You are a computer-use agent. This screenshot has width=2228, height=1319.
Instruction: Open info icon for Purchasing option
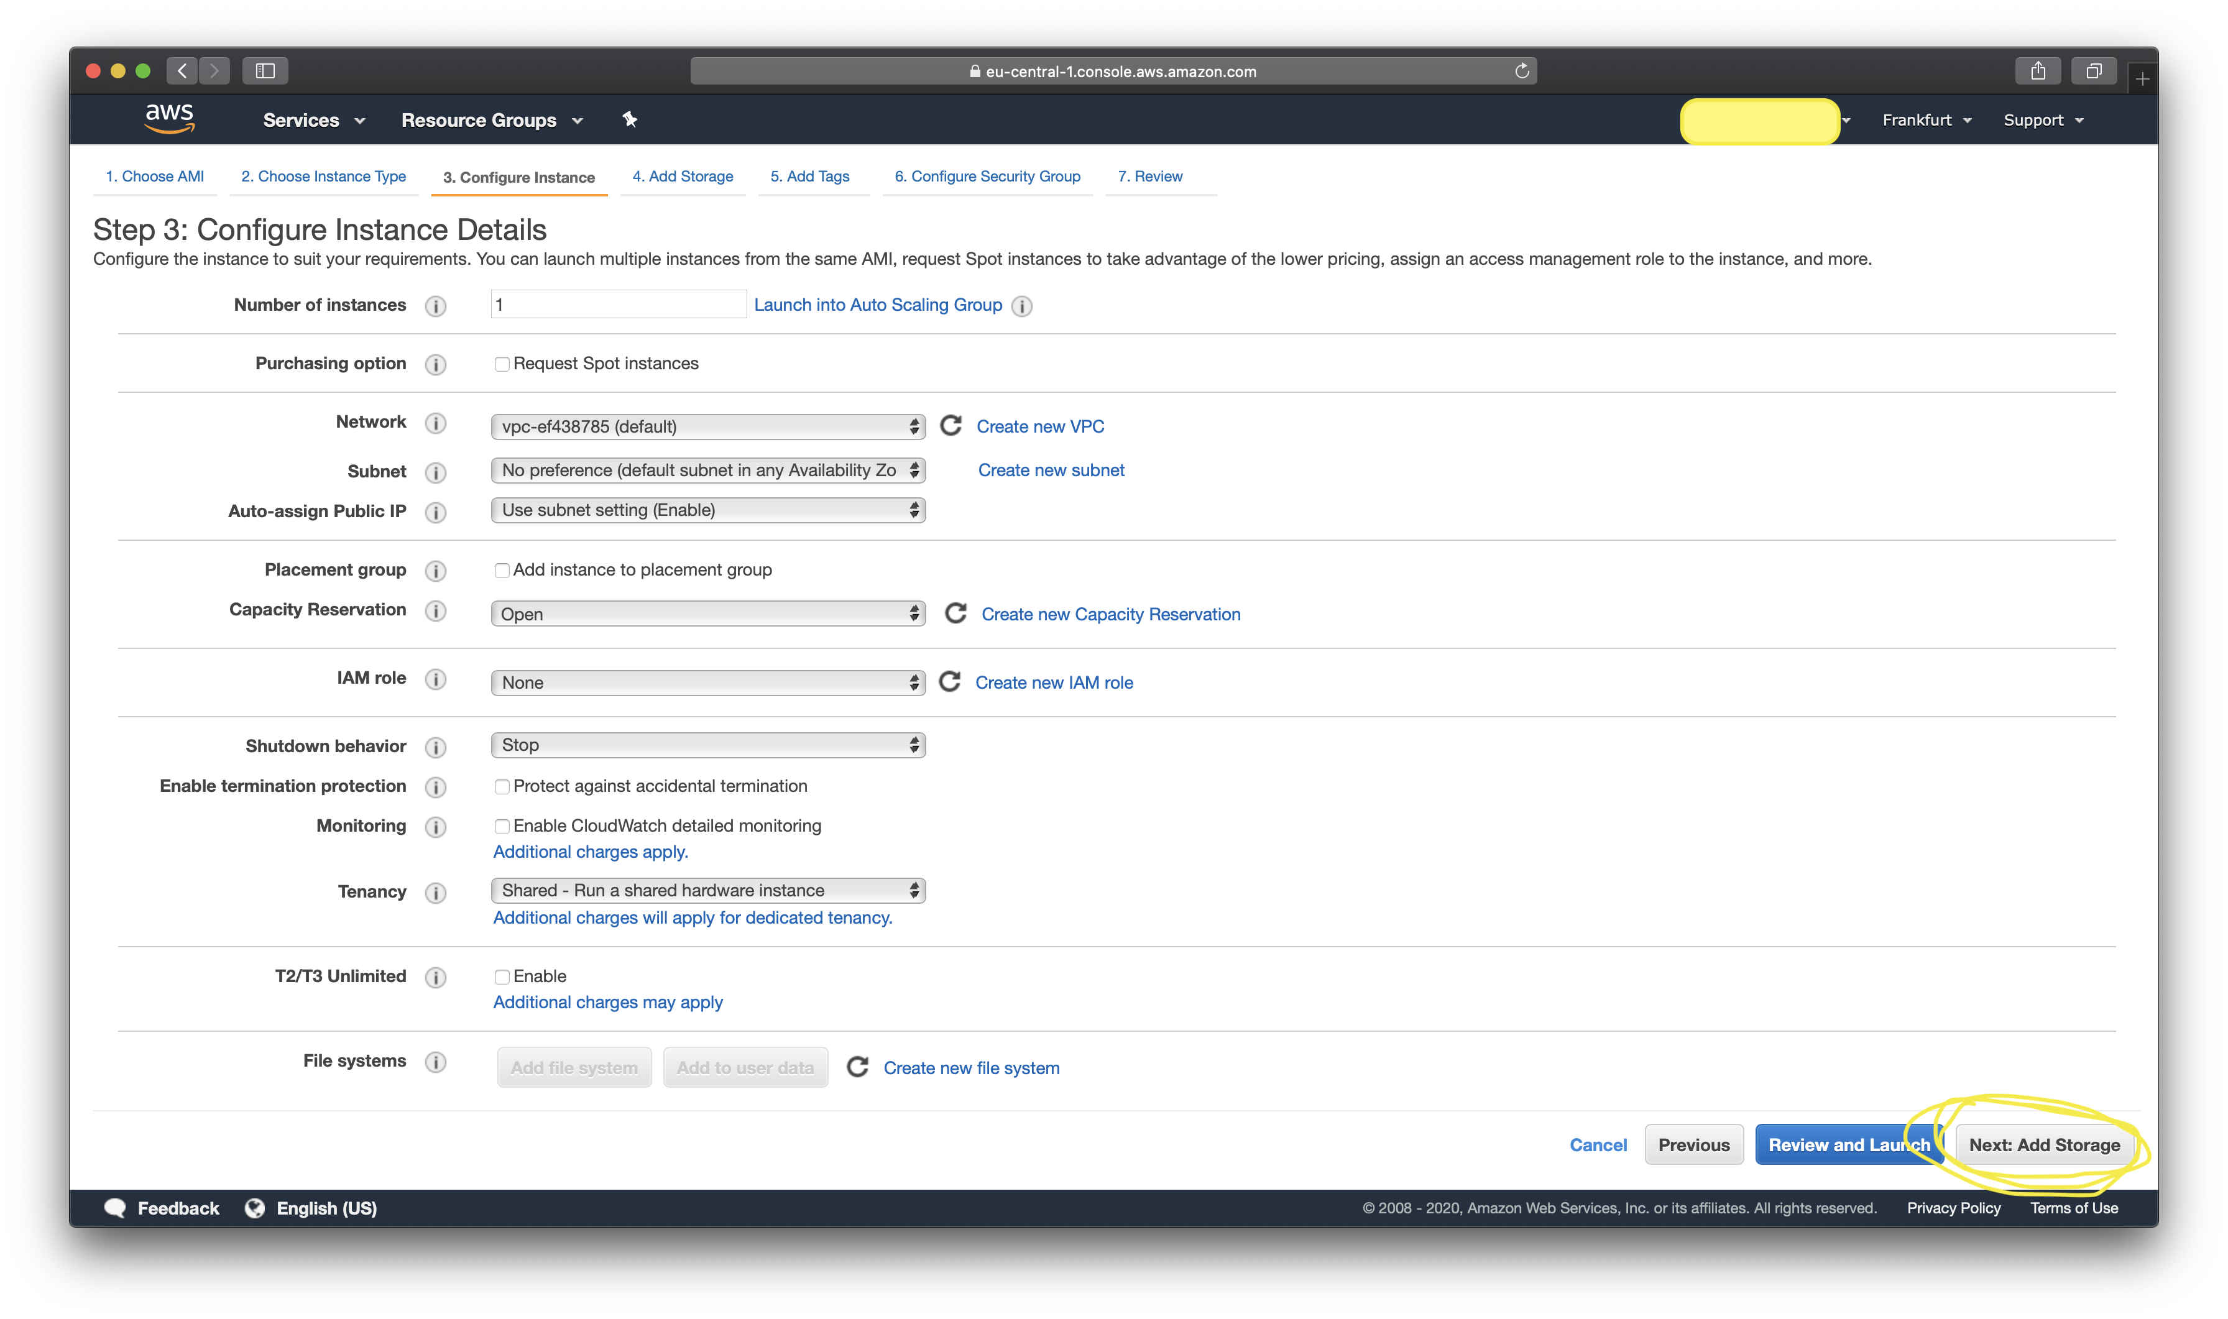click(436, 364)
